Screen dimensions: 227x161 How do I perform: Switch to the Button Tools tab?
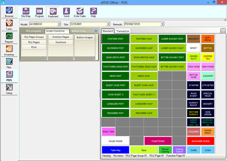tap(79, 31)
